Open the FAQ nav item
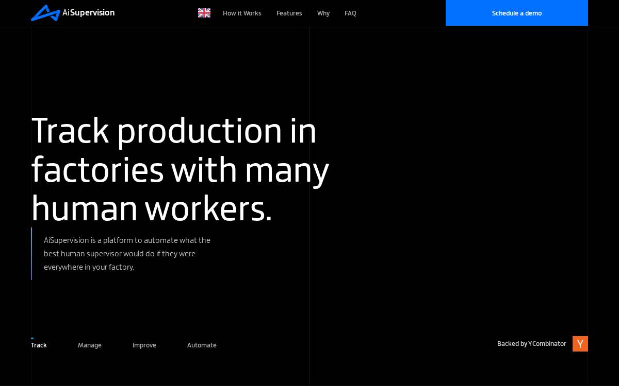The image size is (619, 386). [x=350, y=13]
